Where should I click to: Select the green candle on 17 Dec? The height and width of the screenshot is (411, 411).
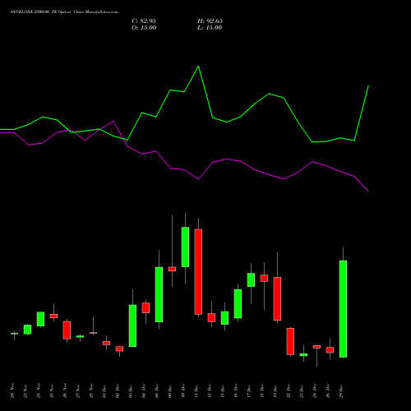click(x=251, y=279)
